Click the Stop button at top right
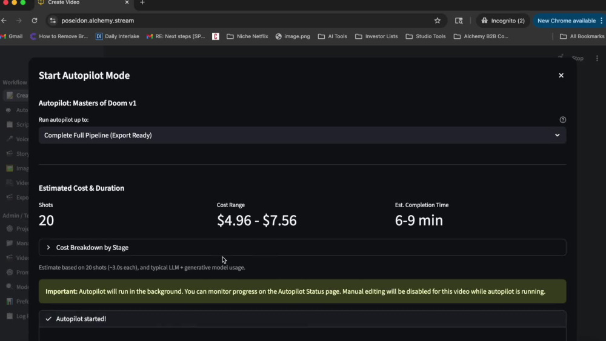This screenshot has width=606, height=341. (x=578, y=58)
